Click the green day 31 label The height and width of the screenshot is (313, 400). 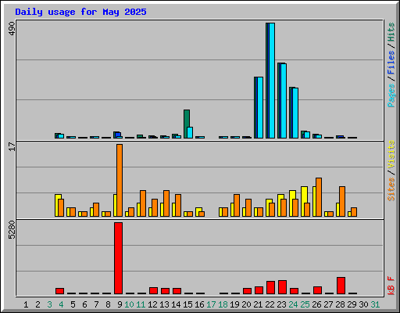pos(375,304)
